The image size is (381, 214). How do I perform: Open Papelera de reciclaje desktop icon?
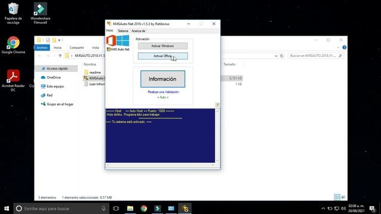pos(13,13)
